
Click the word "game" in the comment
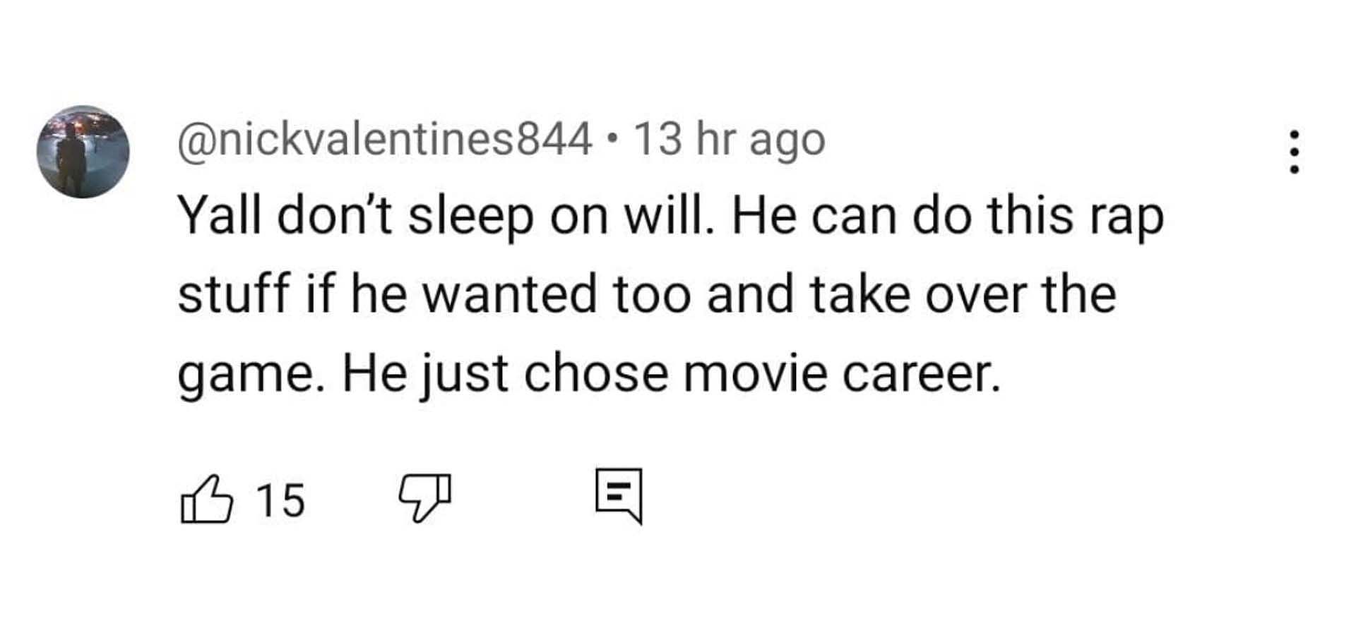coord(244,374)
